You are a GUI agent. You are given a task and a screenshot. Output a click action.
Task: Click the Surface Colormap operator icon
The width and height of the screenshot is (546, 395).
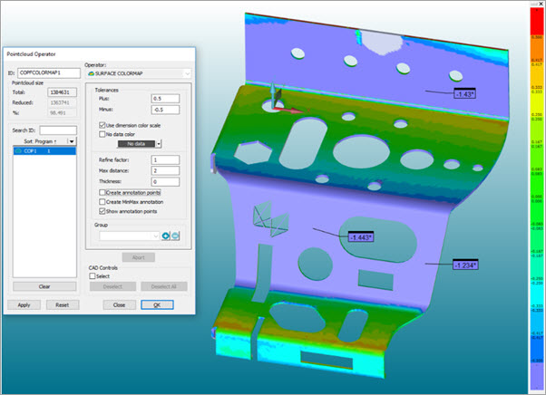point(89,72)
